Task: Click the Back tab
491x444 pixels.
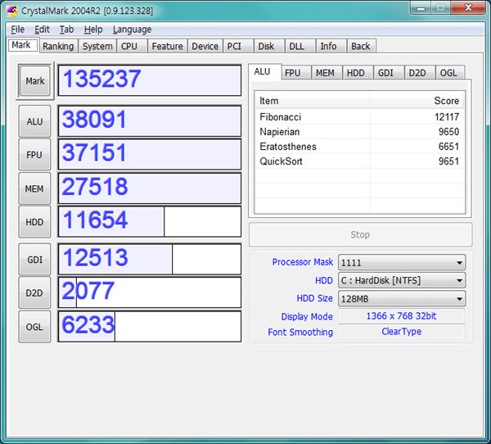Action: tap(361, 46)
